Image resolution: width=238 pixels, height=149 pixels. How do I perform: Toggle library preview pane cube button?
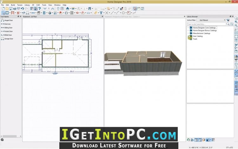(203, 140)
